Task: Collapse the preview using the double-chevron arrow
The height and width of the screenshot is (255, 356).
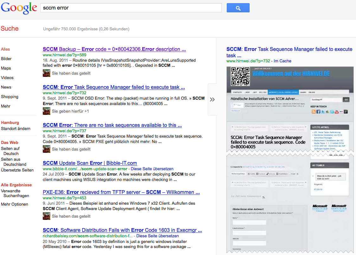Action: pyautogui.click(x=212, y=100)
